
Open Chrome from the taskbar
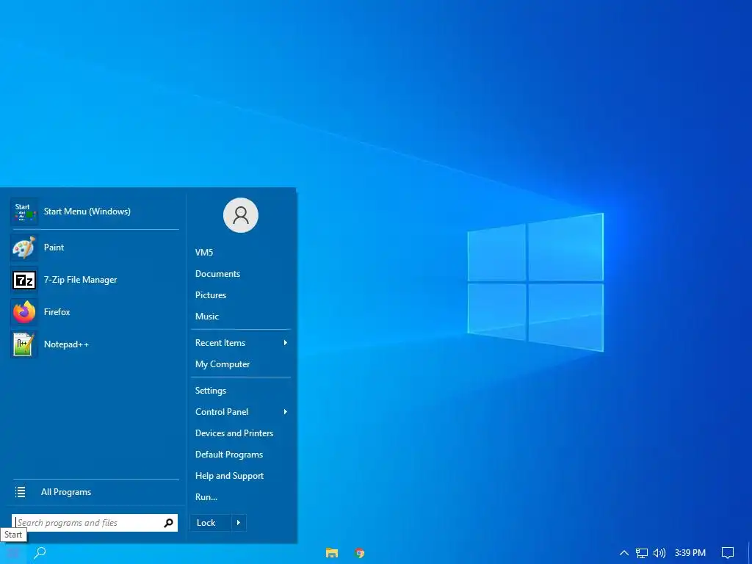360,553
